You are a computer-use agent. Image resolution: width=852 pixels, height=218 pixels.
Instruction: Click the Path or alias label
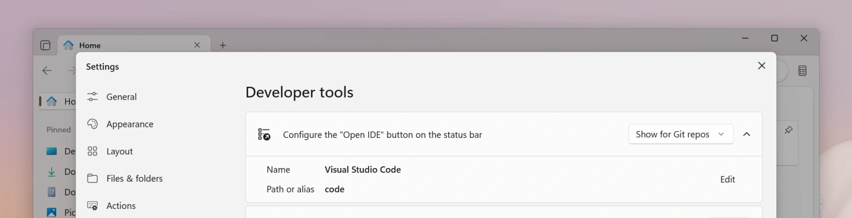pyautogui.click(x=290, y=189)
